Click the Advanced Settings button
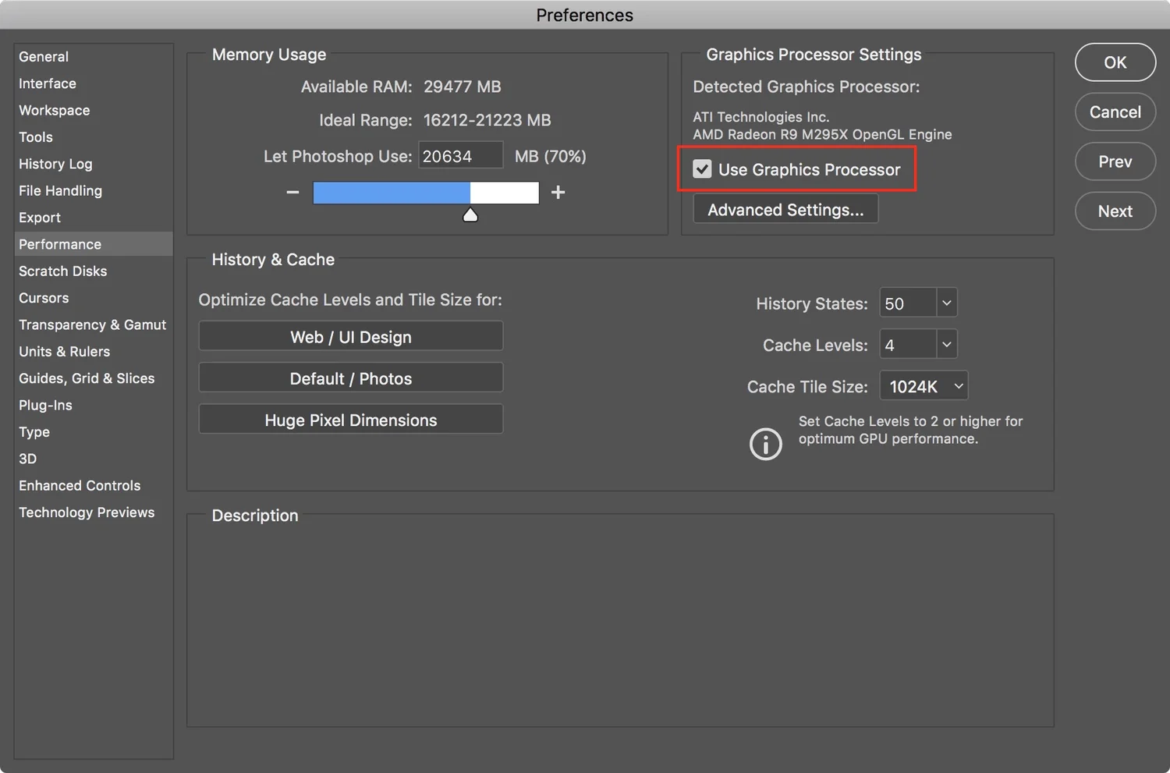This screenshot has width=1170, height=773. tap(785, 209)
